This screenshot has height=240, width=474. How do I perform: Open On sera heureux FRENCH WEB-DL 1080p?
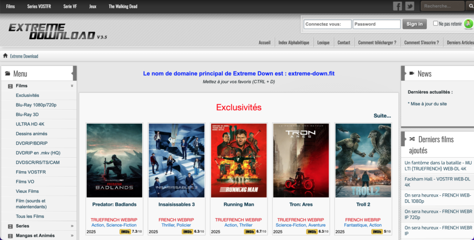[437, 198]
